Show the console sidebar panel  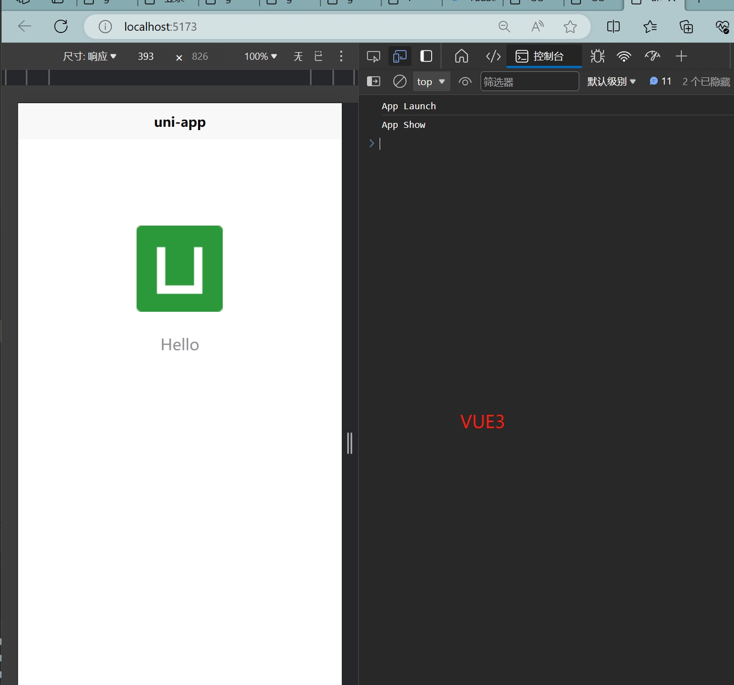tap(374, 81)
